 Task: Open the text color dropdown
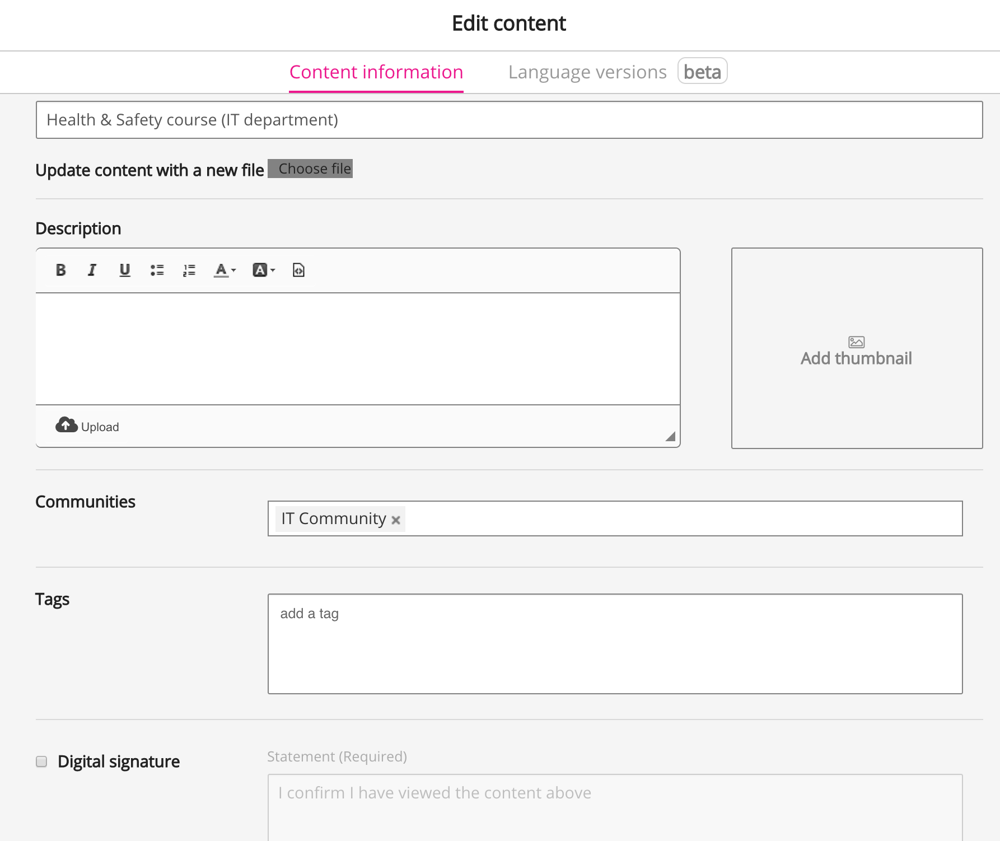[225, 270]
